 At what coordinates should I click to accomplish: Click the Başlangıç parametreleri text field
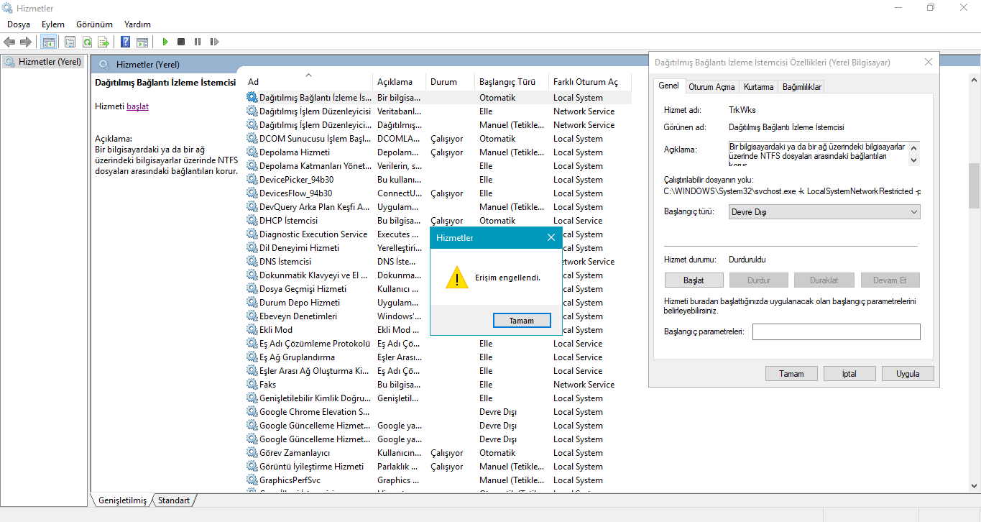point(836,331)
